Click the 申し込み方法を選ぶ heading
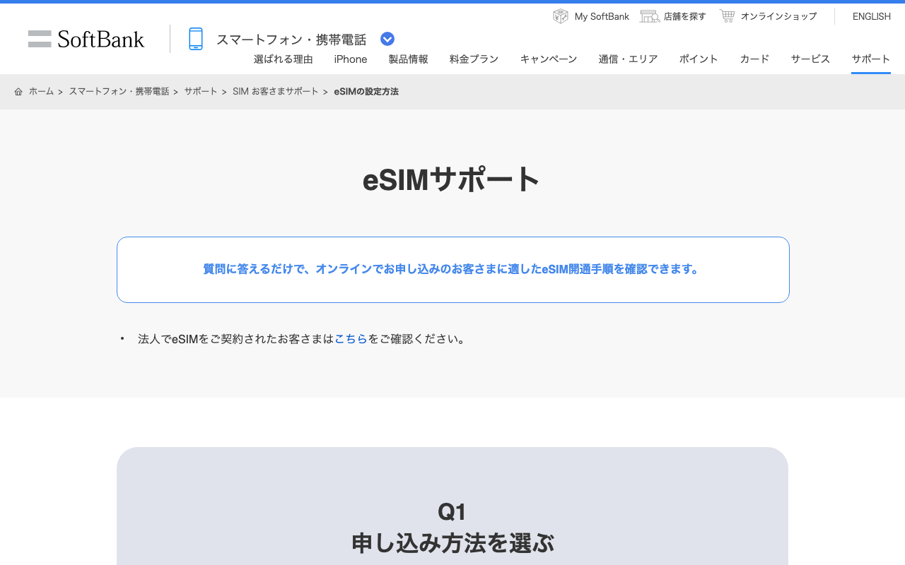The height and width of the screenshot is (565, 905). pos(452,543)
